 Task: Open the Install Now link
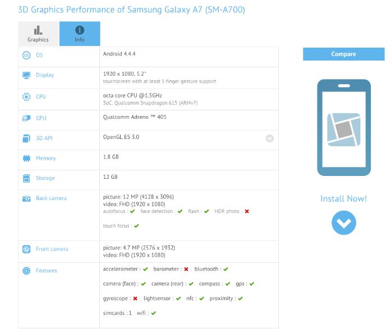click(343, 199)
